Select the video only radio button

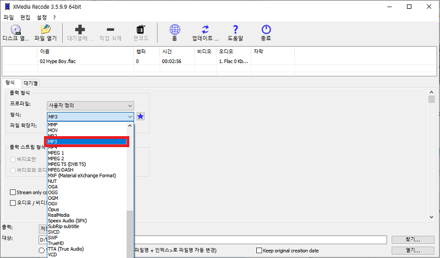pyautogui.click(x=13, y=159)
